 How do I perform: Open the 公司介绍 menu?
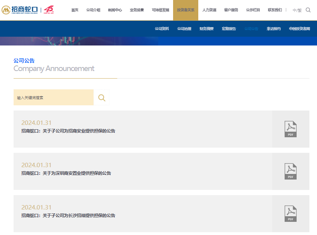click(x=93, y=10)
